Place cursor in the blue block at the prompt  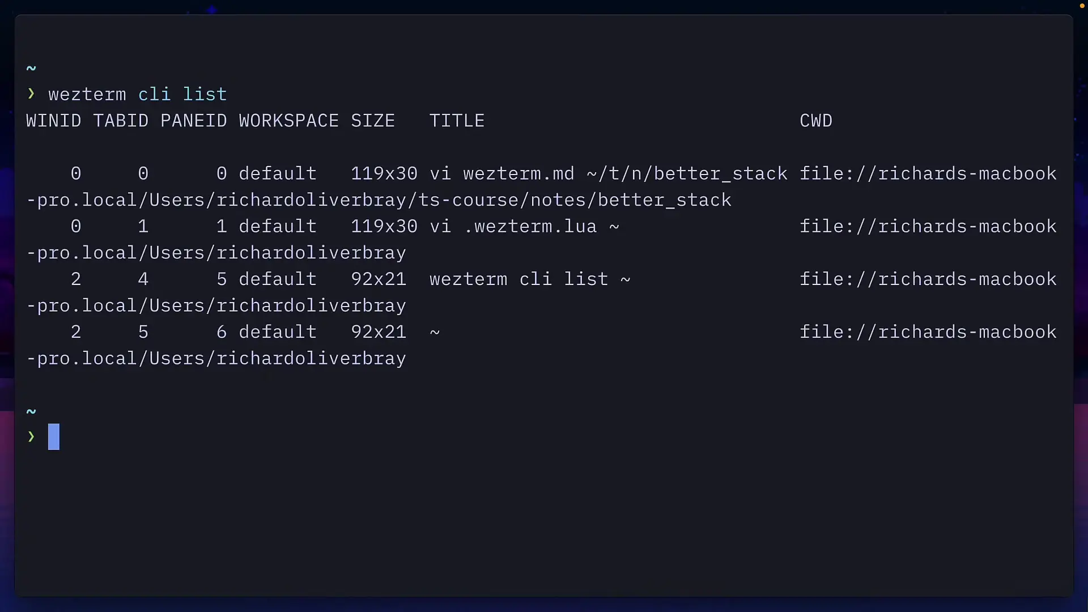tap(54, 437)
